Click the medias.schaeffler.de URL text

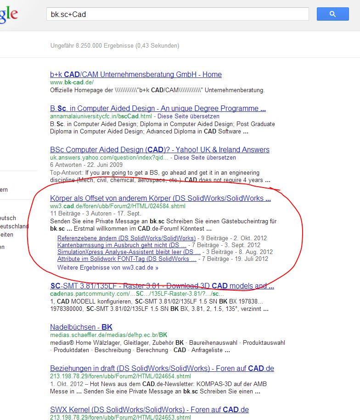tap(109, 335)
